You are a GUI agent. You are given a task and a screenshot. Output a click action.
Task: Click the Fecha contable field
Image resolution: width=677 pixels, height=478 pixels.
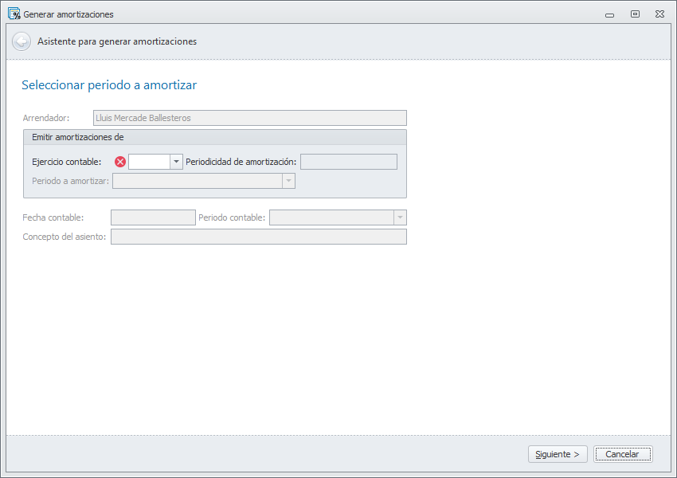(x=153, y=217)
